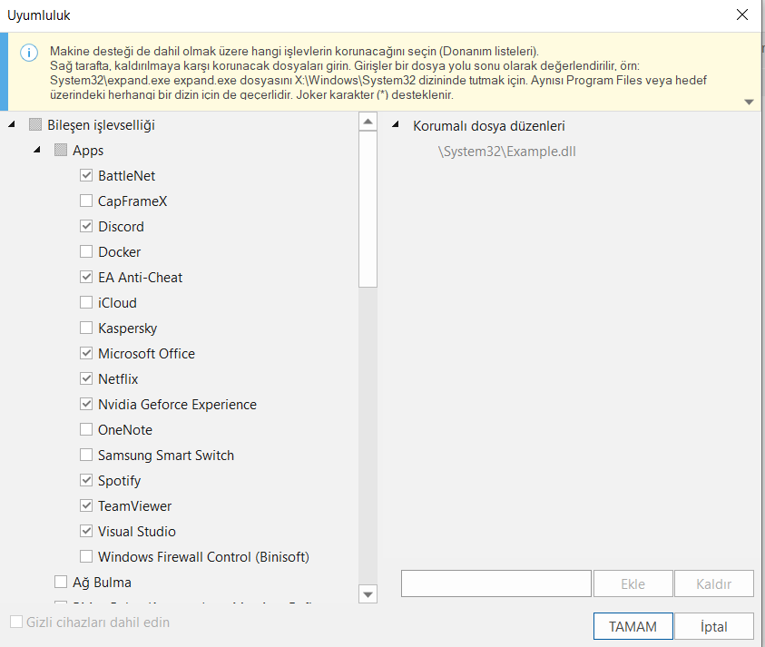Click the Ekle button
Screen dimensions: 765x647
click(633, 583)
